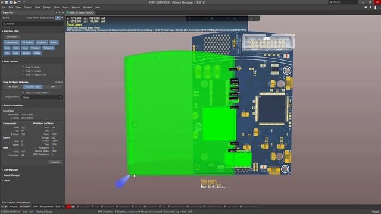The height and width of the screenshot is (214, 381).
Task: Pin the Properties panel with the pin icon
Action: (x=60, y=12)
